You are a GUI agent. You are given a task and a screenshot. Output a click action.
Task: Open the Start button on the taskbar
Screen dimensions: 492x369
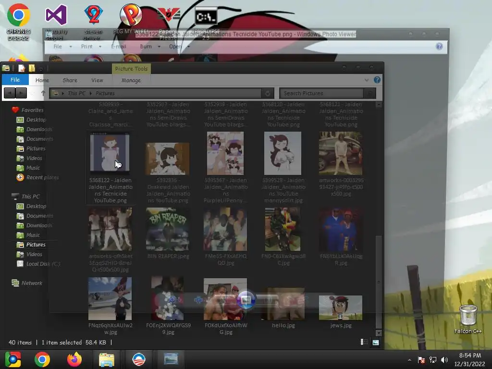(12, 359)
